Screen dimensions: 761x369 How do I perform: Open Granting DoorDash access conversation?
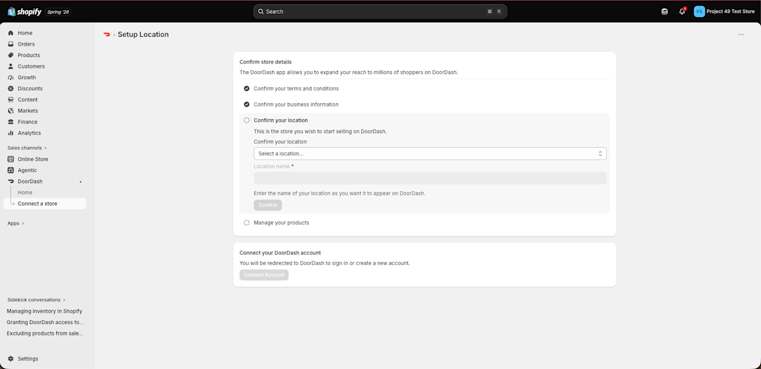click(45, 322)
